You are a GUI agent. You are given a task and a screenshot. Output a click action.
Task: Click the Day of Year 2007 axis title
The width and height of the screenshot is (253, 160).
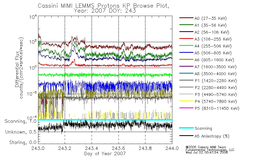[x=105, y=154]
